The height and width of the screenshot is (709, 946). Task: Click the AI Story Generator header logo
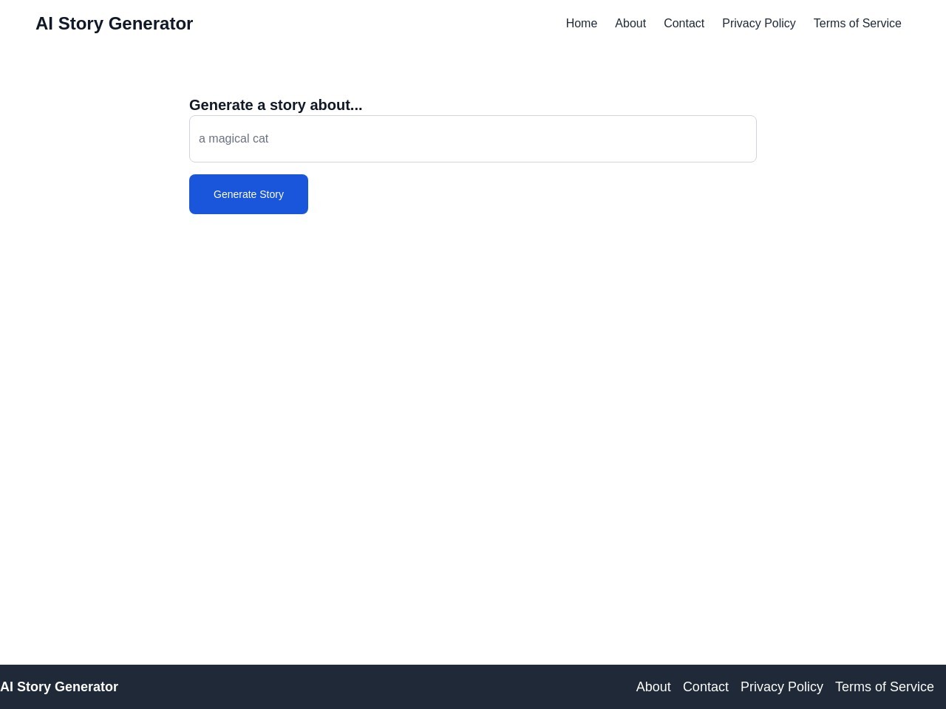coord(114,23)
